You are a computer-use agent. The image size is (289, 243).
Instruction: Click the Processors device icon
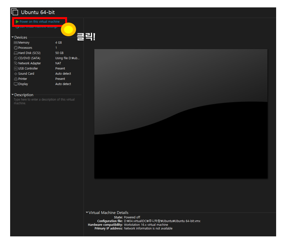click(16, 48)
